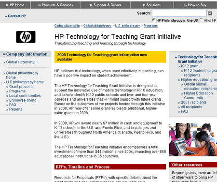Open Local communities sidebar link
This screenshot has height=182, width=217.
coord(25,96)
